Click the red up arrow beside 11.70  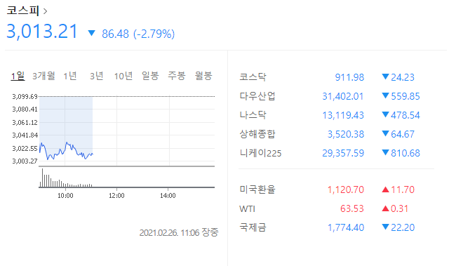click(x=385, y=189)
